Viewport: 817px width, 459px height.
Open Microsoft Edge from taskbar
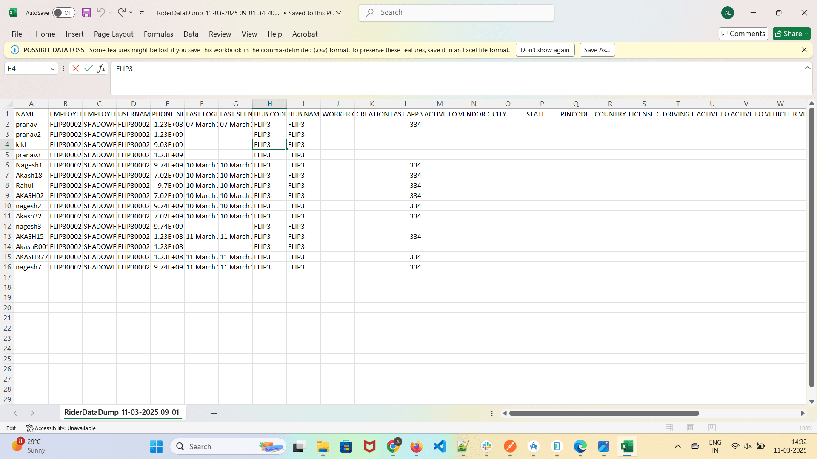click(580, 446)
